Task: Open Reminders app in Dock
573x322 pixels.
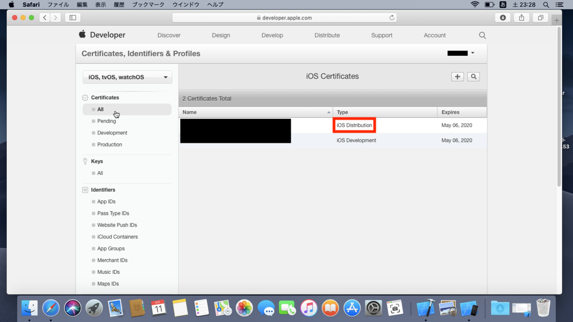Action: point(202,309)
